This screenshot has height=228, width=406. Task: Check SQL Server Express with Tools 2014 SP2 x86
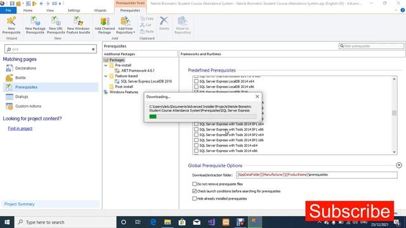[196, 140]
